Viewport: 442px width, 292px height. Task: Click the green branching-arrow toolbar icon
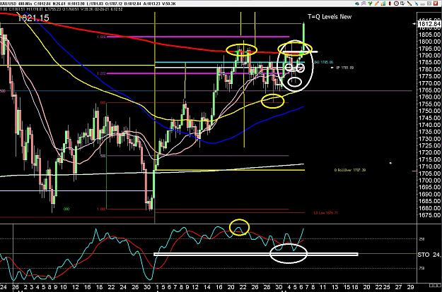click(370, 4)
